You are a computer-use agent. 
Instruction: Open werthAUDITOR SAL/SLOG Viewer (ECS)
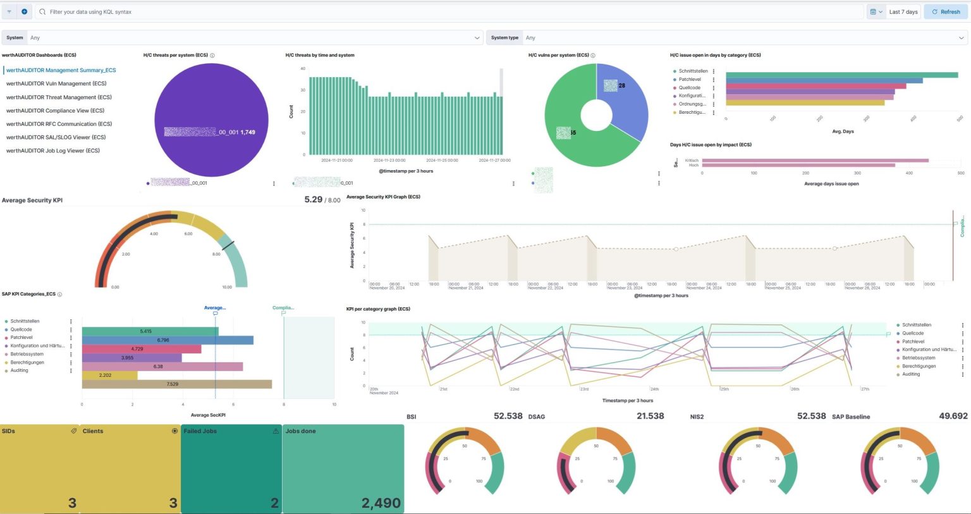click(x=56, y=137)
